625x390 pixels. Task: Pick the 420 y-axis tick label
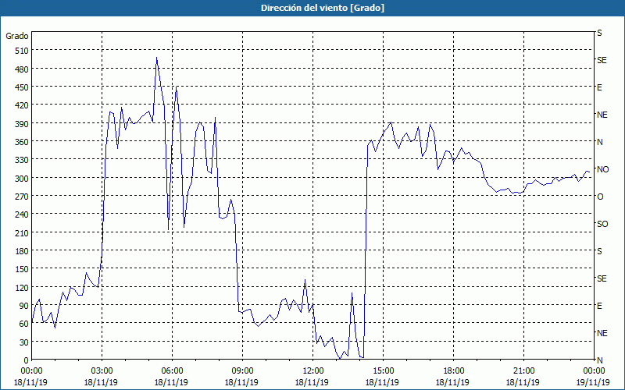[x=22, y=105]
